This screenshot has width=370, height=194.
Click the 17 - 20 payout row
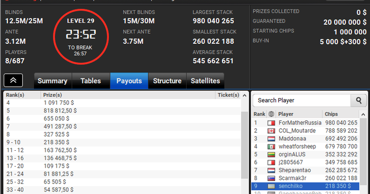click(x=122, y=166)
